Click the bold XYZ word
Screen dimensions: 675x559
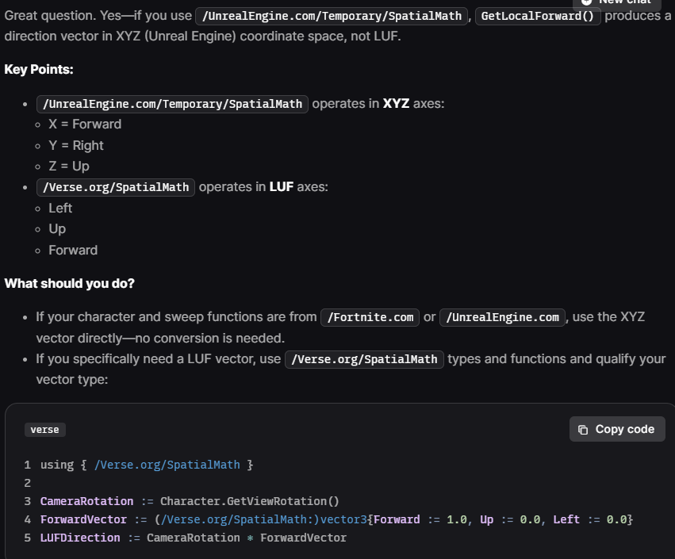coord(396,104)
